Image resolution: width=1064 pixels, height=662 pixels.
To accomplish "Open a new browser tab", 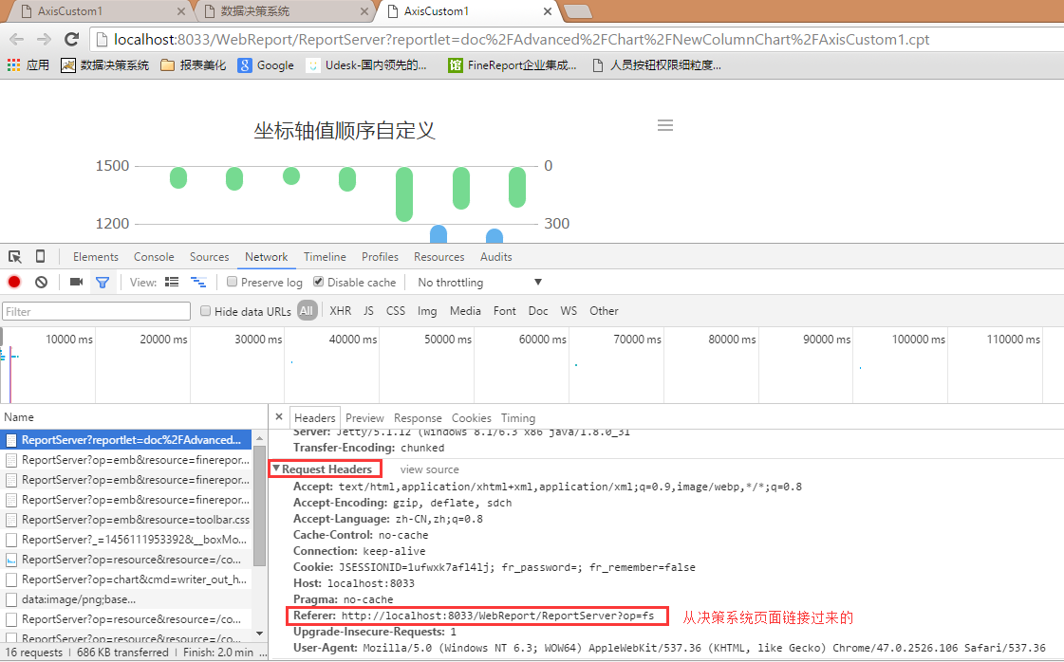I will pos(577,11).
